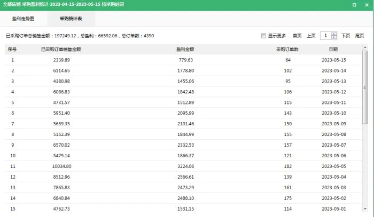Select date cell 2023-05-04
The width and height of the screenshot is (374, 217).
tap(334, 177)
